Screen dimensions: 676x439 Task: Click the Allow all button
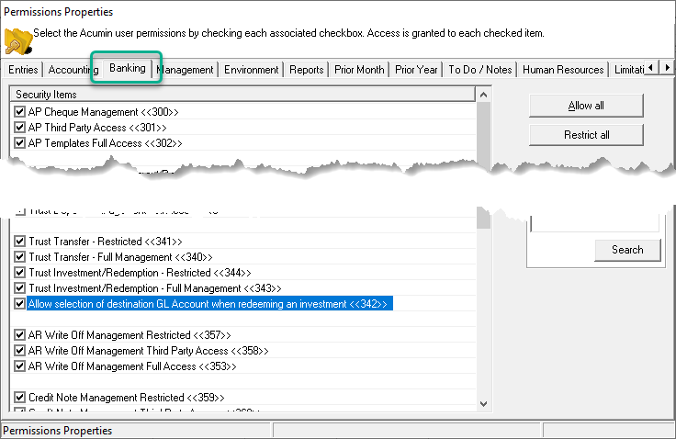coord(586,106)
